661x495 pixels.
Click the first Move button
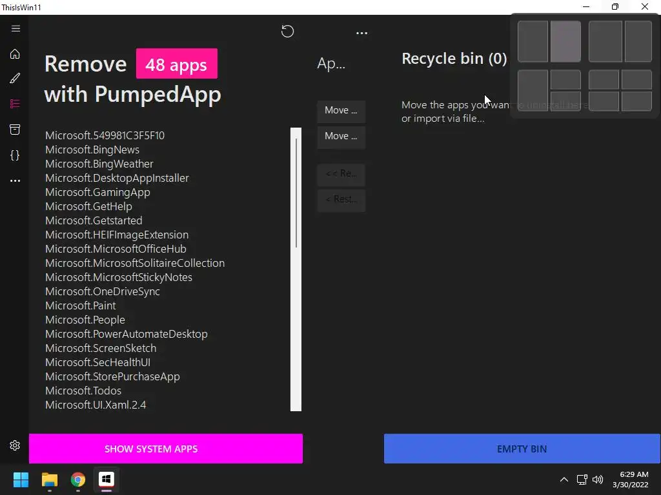(x=341, y=110)
